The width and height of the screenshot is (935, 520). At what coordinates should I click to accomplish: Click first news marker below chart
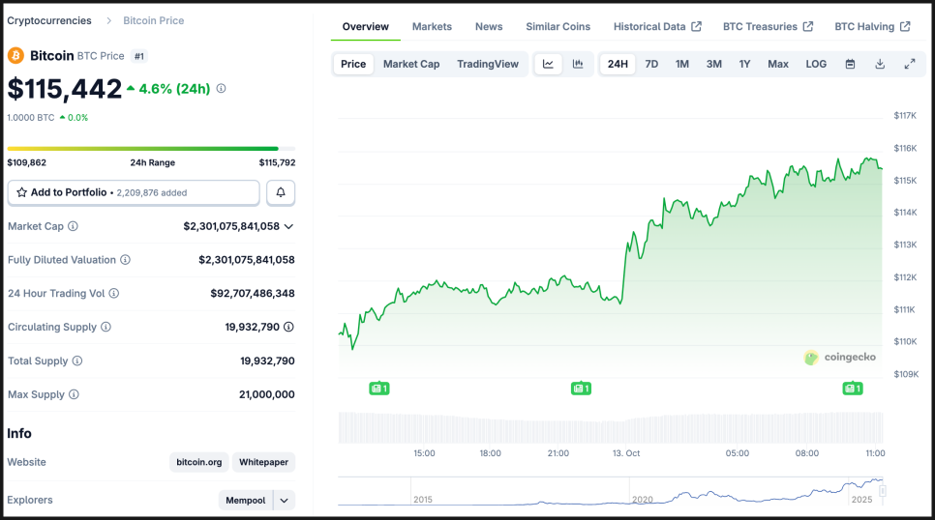point(378,389)
